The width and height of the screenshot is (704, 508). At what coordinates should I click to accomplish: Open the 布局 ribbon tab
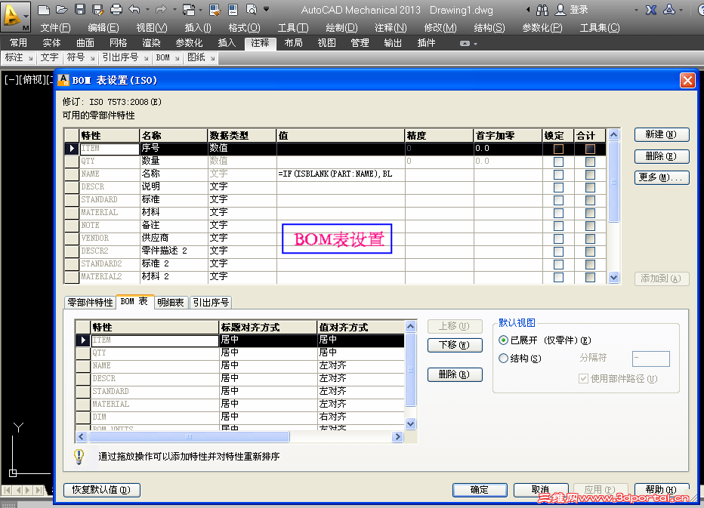293,43
